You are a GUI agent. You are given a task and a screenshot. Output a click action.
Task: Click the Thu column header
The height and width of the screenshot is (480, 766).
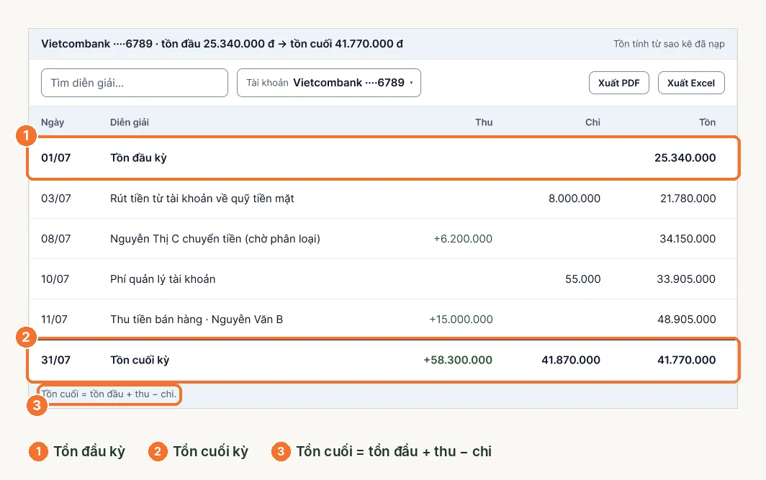[x=484, y=122]
